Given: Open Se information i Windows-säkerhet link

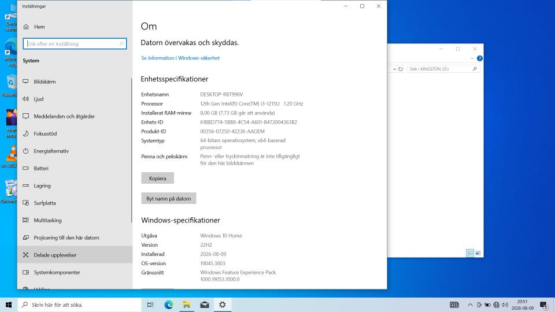Looking at the screenshot, I should point(180,58).
